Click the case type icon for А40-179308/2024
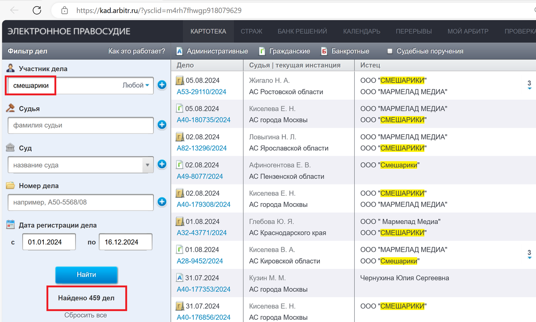Screen dimensions: 536x322 pos(180,193)
